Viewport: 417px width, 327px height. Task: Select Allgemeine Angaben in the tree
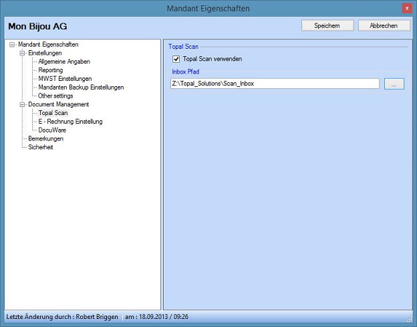64,62
